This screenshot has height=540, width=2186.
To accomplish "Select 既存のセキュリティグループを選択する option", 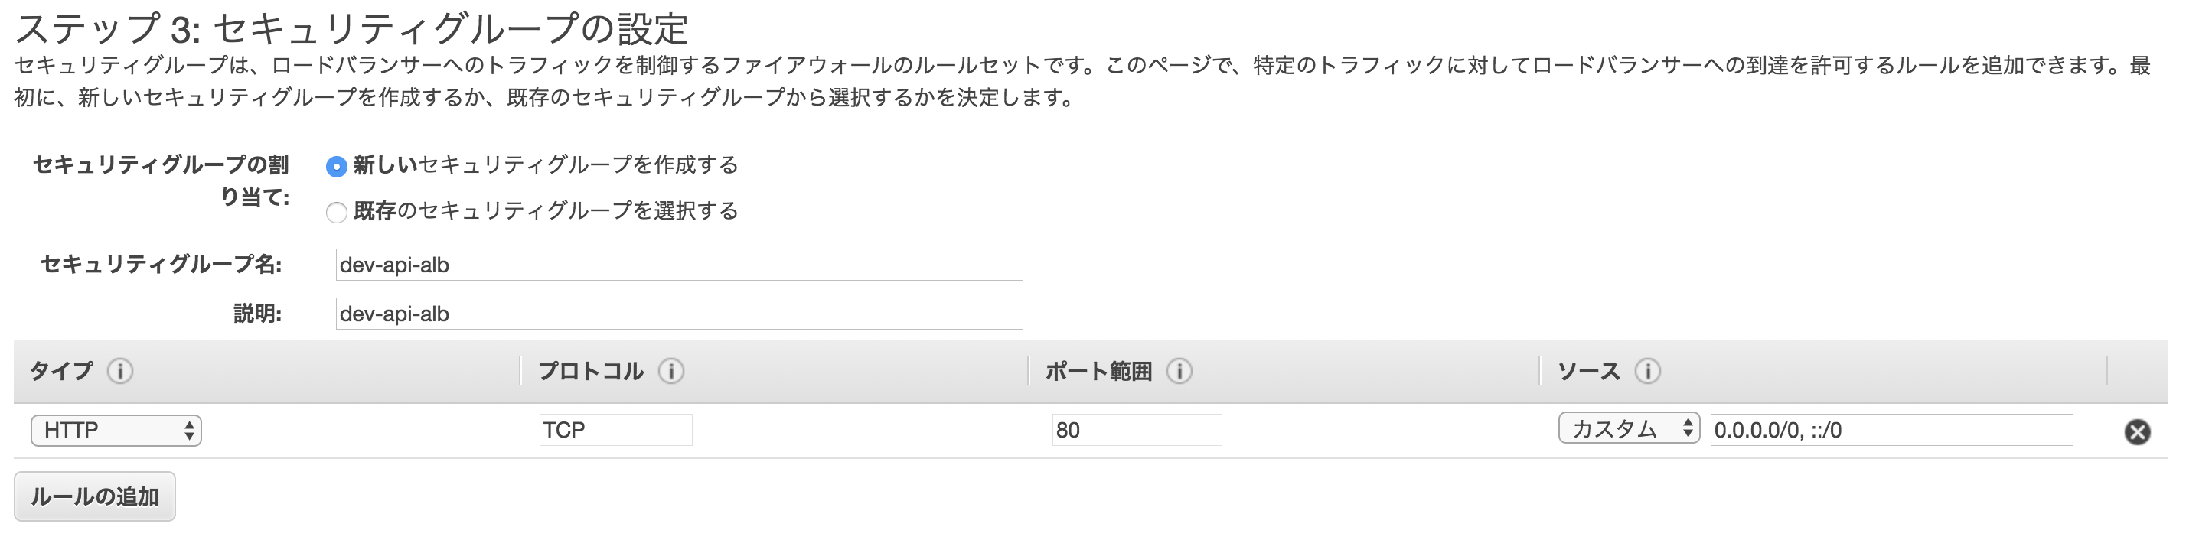I will [337, 213].
